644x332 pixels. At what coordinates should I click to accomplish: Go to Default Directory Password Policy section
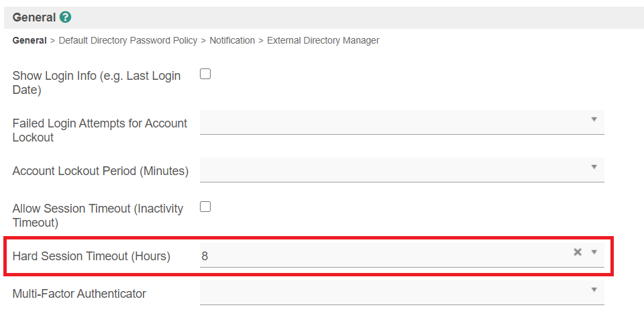pos(128,40)
